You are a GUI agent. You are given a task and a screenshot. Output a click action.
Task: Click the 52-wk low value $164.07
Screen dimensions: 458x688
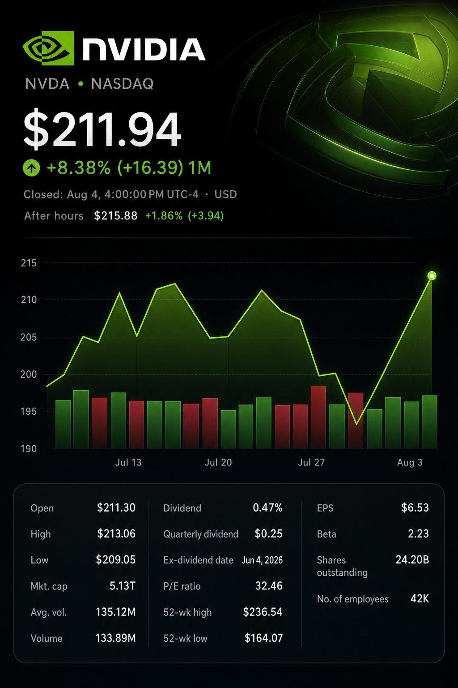[x=263, y=638]
